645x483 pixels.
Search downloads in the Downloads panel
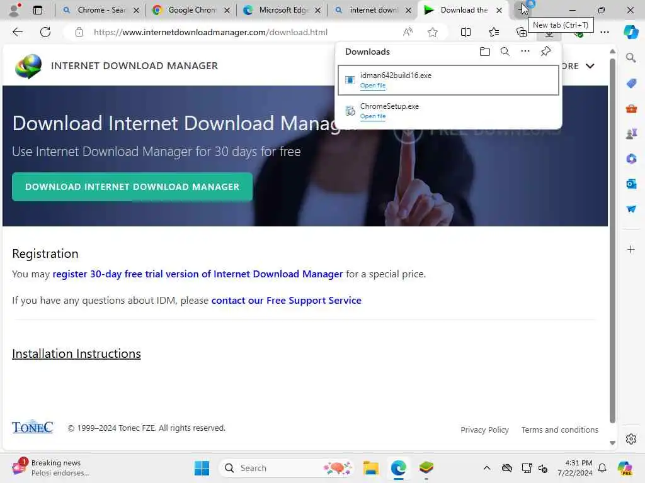505,52
